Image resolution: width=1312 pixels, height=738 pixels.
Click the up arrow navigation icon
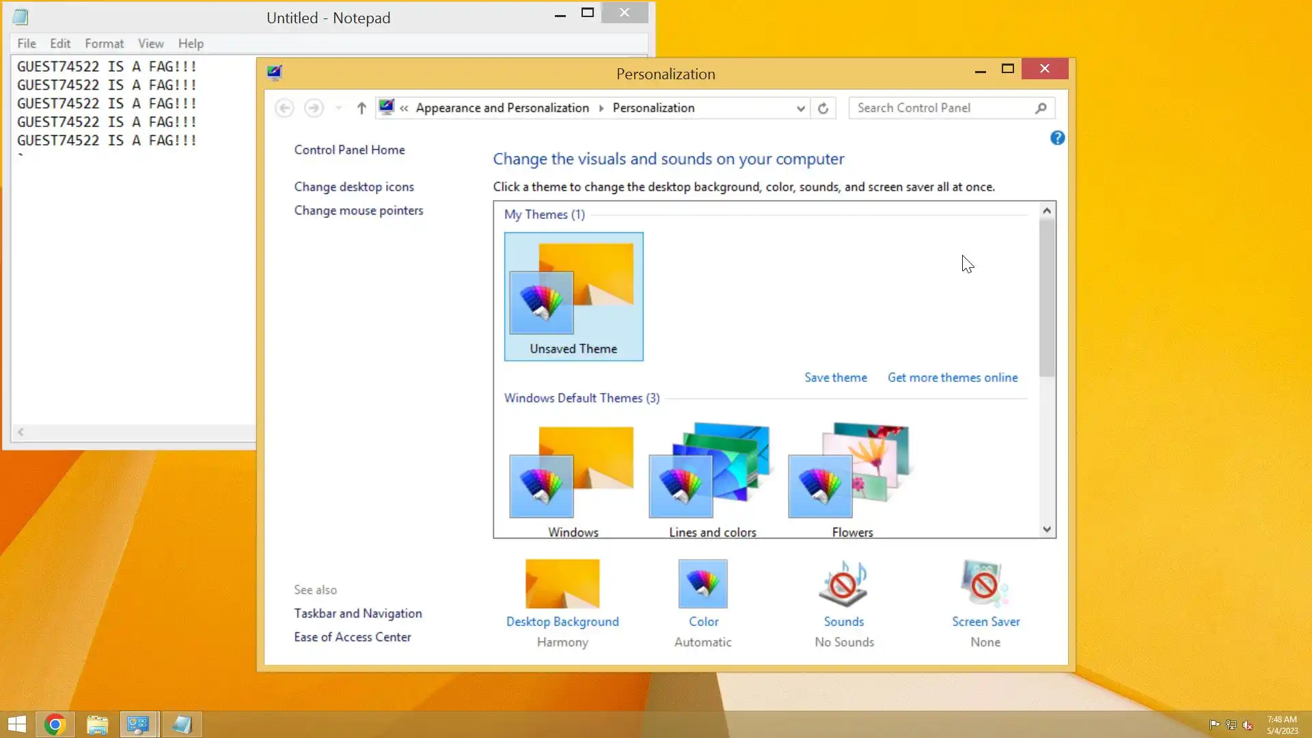pos(361,108)
